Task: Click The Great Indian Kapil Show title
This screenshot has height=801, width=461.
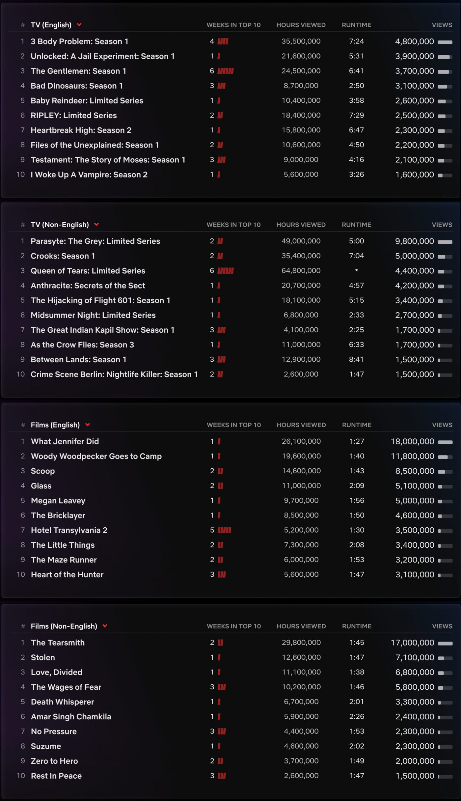Action: pos(102,330)
